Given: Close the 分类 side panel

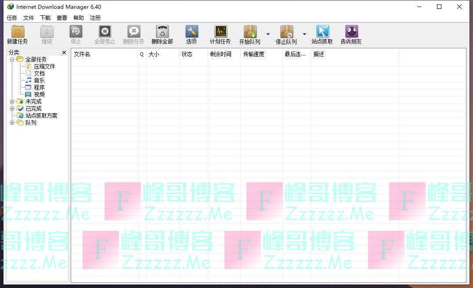Looking at the screenshot, I should 64,53.
